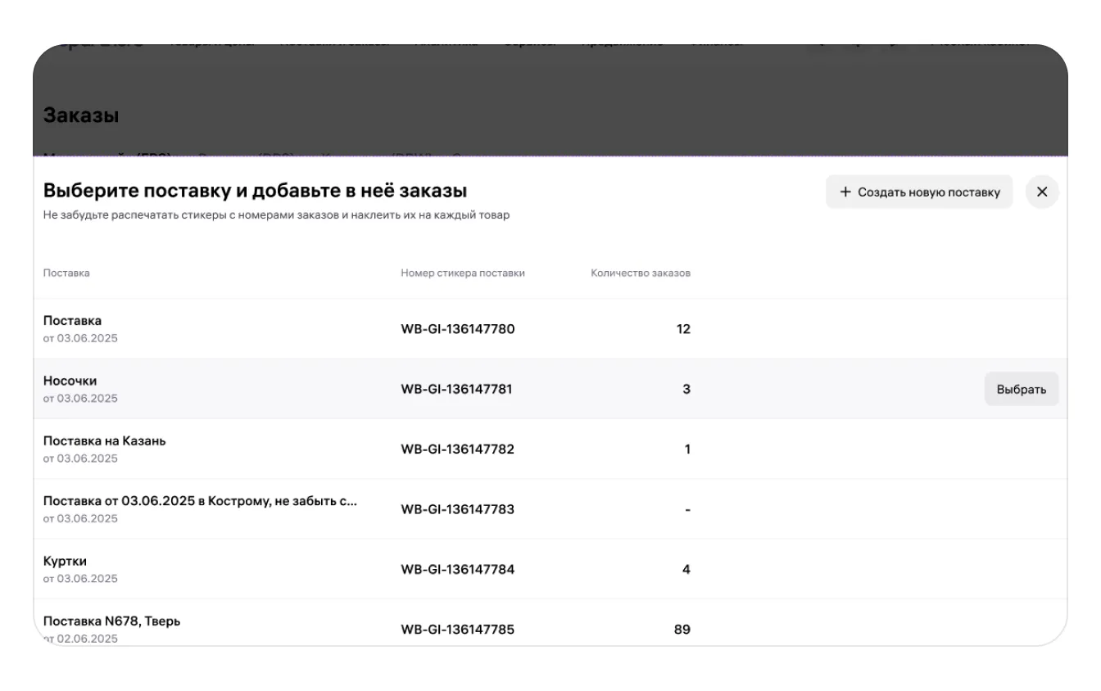The height and width of the screenshot is (691, 1101).
Task: Click the Поставка column header
Action: click(66, 273)
